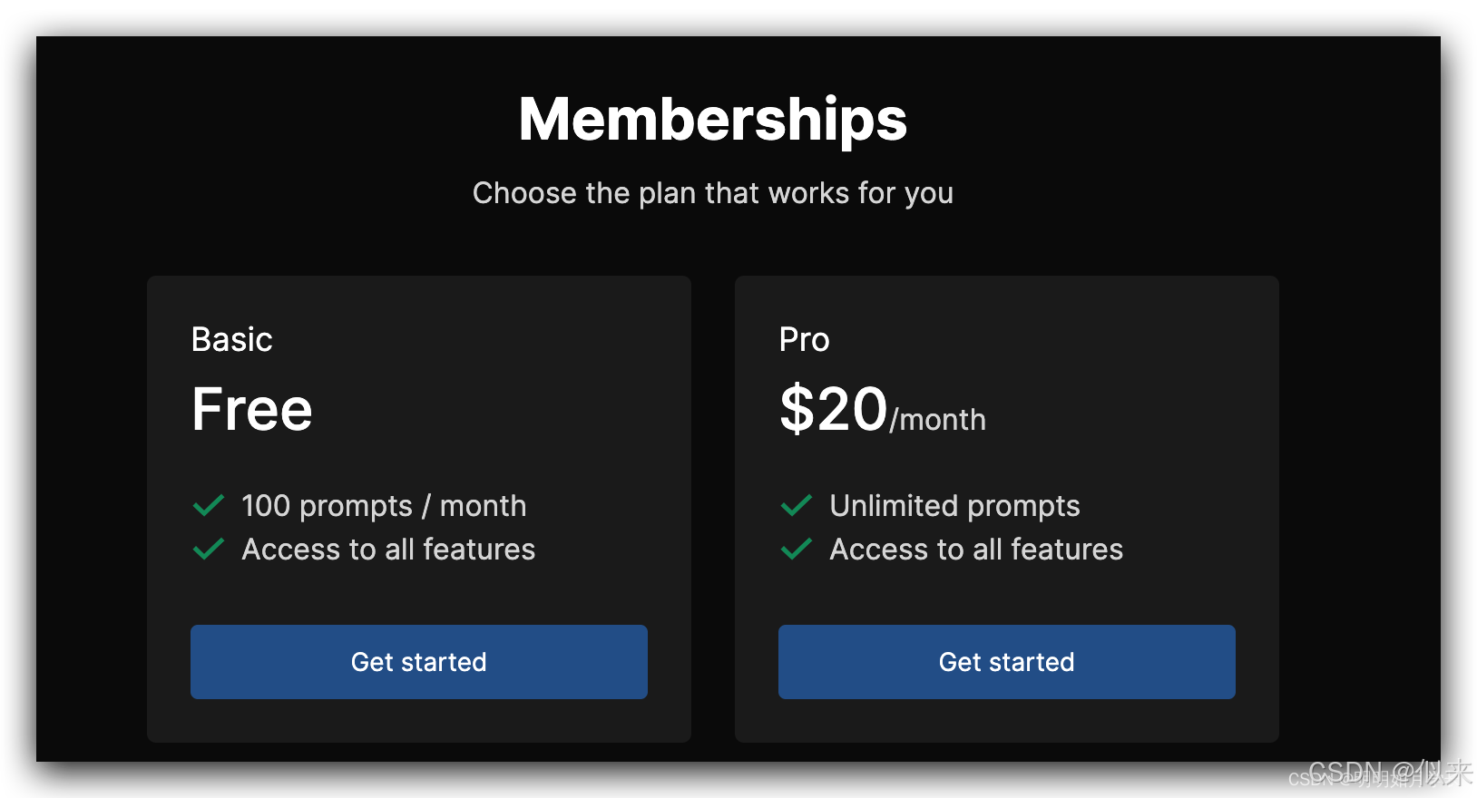
Task: Click Get started on the Basic plan
Action: (x=418, y=662)
